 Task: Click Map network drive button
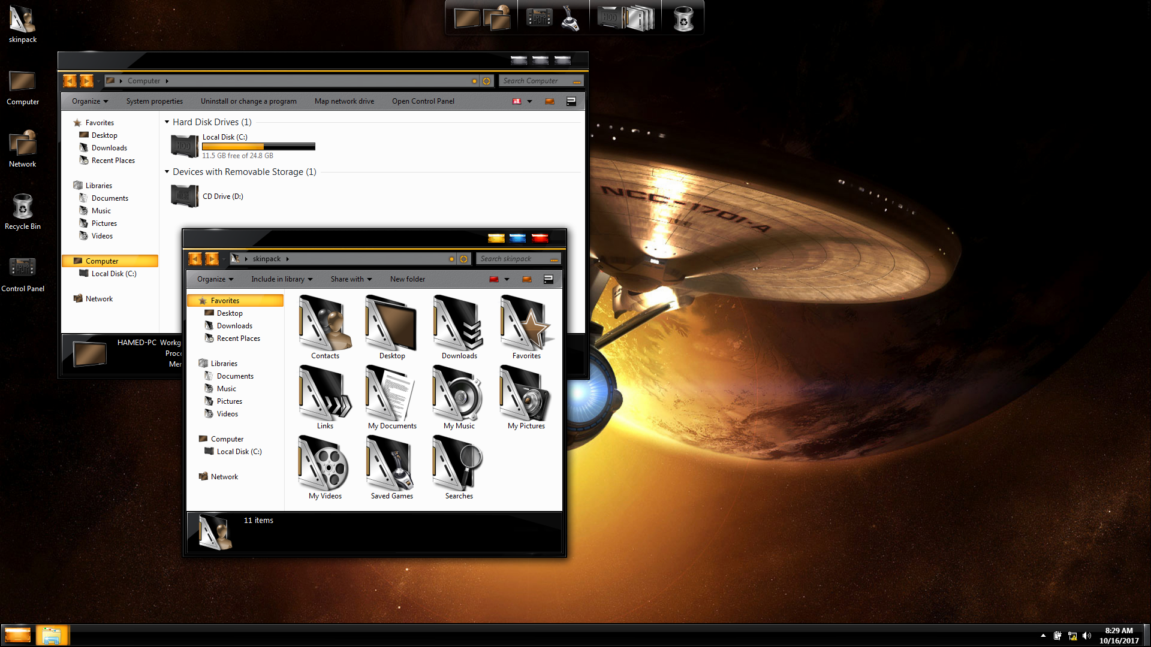tap(344, 101)
